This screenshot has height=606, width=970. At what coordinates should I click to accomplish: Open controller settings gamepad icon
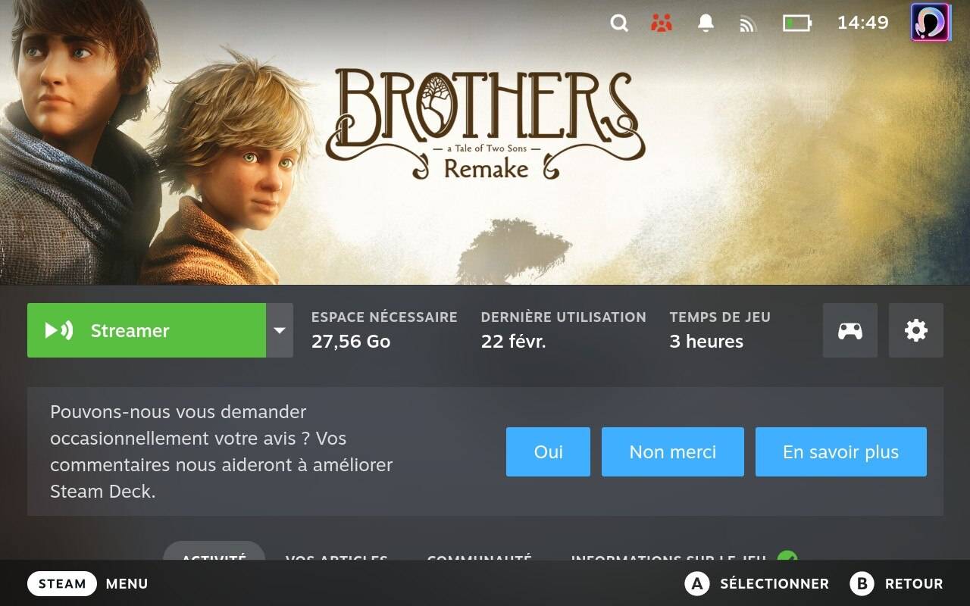850,330
